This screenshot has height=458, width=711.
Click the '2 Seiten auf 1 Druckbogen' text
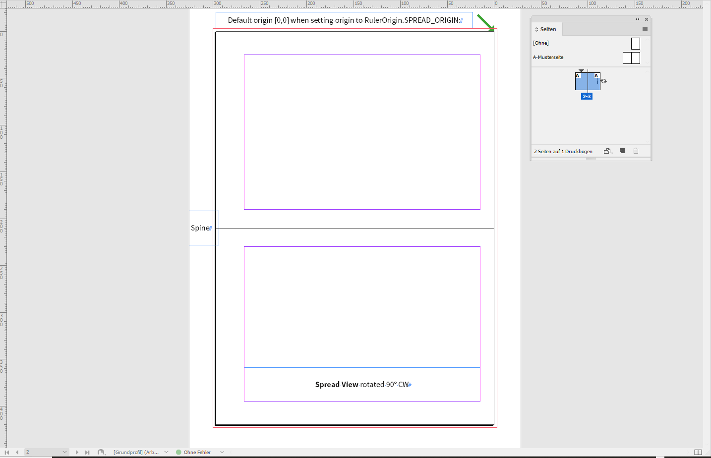[x=563, y=151]
